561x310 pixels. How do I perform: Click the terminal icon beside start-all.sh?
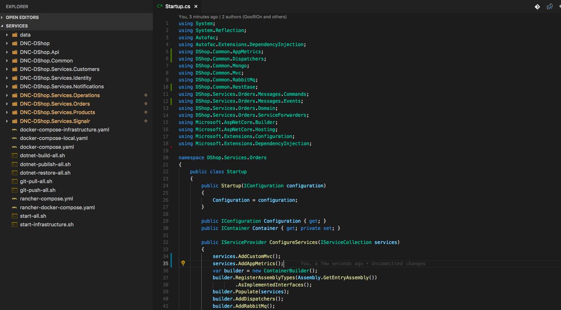click(x=14, y=216)
